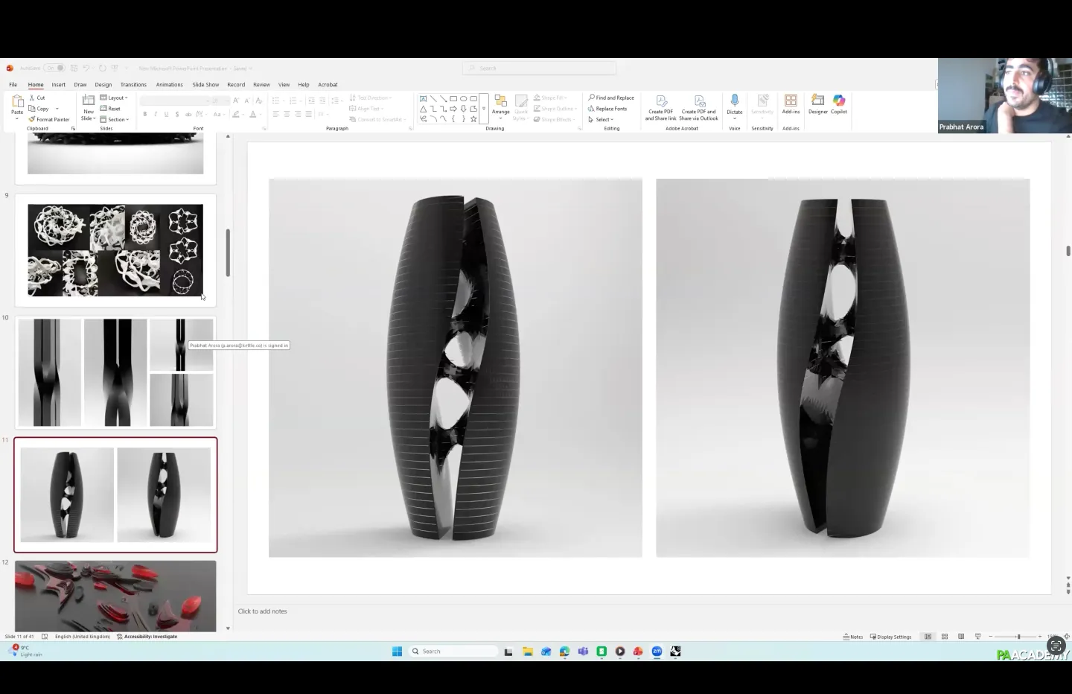Open the Transitions ribbon tab
This screenshot has height=694, width=1072.
click(x=133, y=85)
